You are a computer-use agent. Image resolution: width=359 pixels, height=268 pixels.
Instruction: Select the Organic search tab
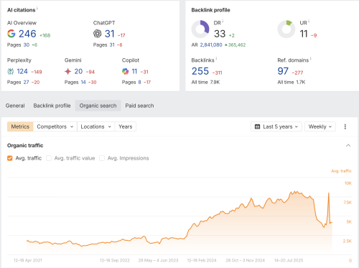(98, 106)
